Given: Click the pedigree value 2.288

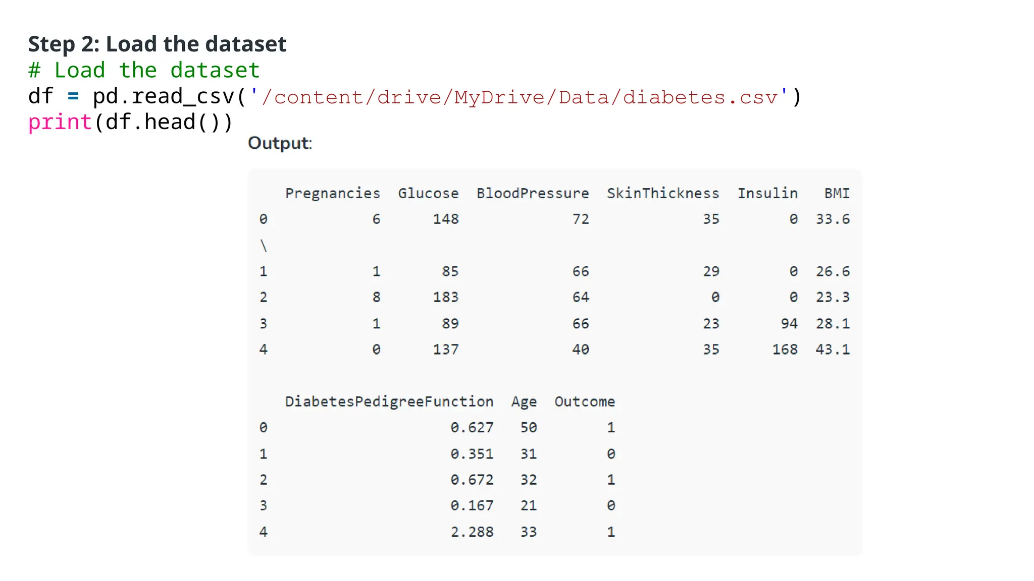Looking at the screenshot, I should click(472, 532).
